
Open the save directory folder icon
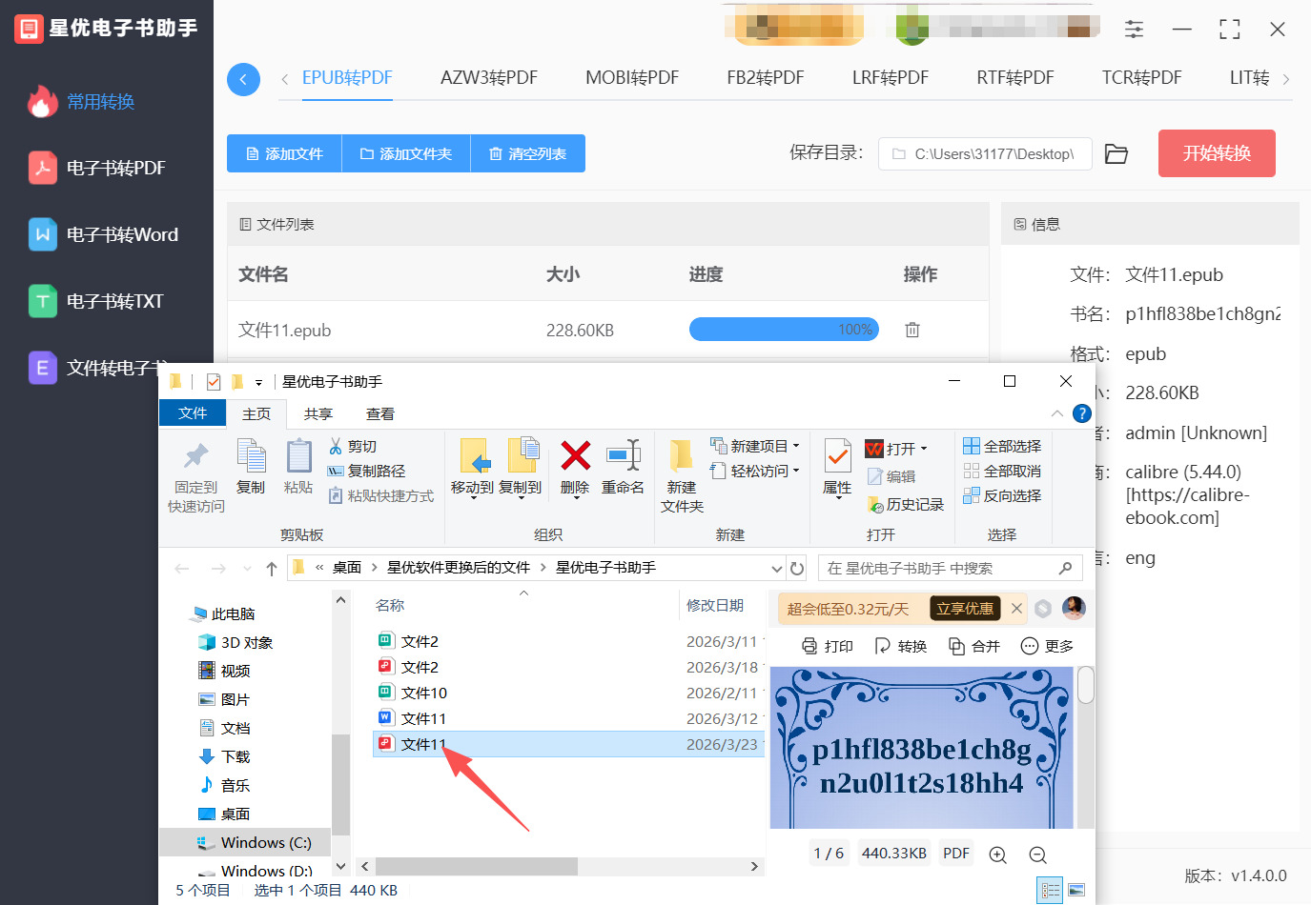[x=1116, y=153]
